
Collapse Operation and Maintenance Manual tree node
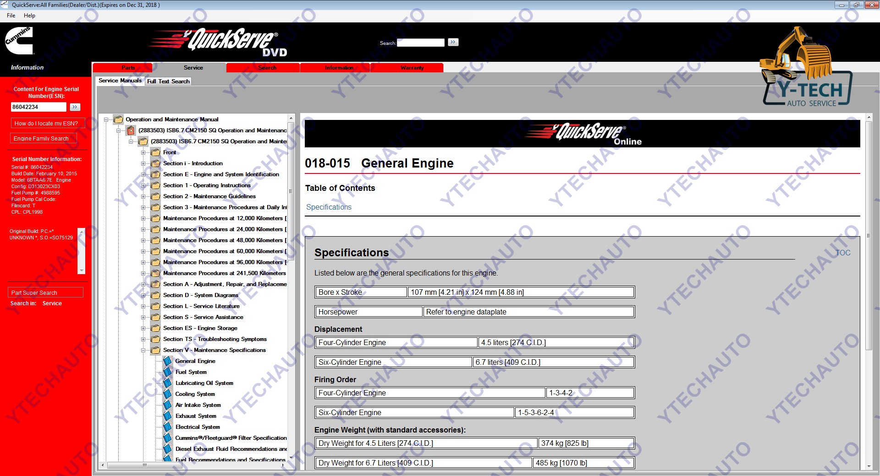click(106, 120)
